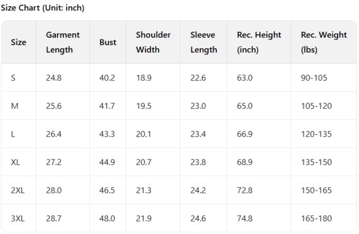Click the 24.8 garment length cell
359x234 pixels.
54,78
